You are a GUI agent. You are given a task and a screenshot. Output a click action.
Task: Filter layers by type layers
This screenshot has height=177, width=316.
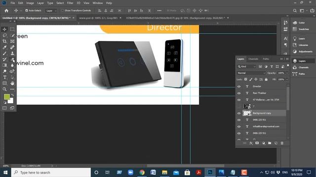coord(272,66)
